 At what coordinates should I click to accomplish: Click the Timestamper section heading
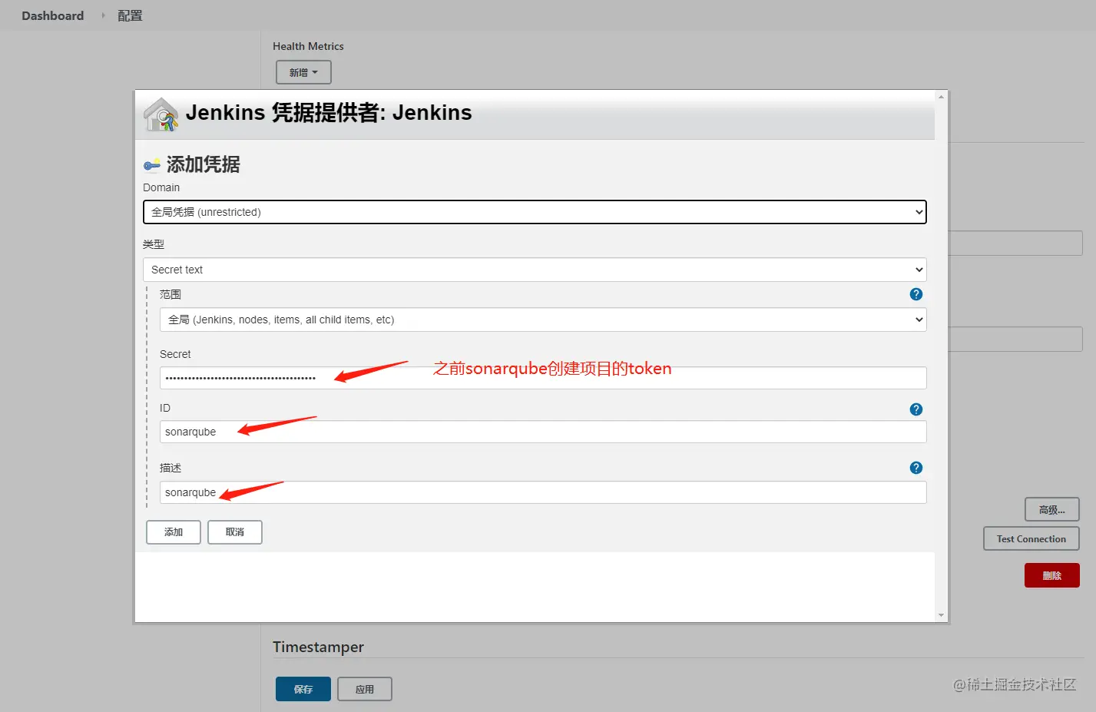318,647
